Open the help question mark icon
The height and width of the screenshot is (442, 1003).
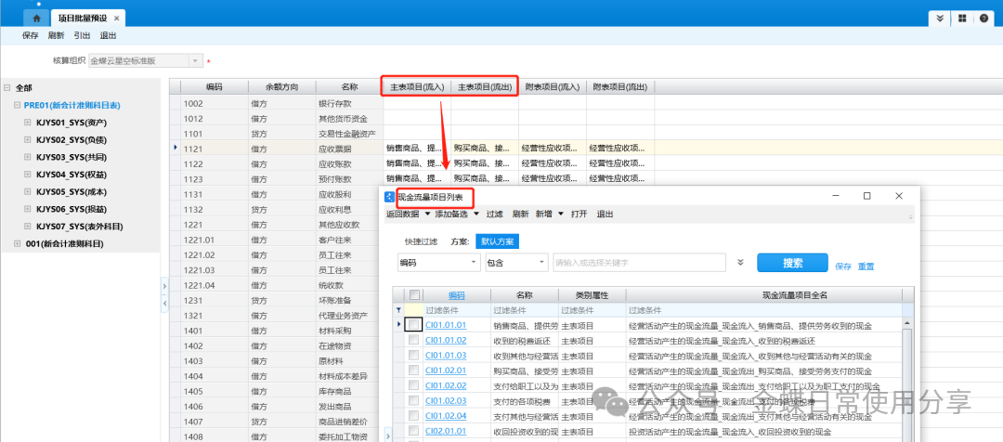(x=983, y=19)
